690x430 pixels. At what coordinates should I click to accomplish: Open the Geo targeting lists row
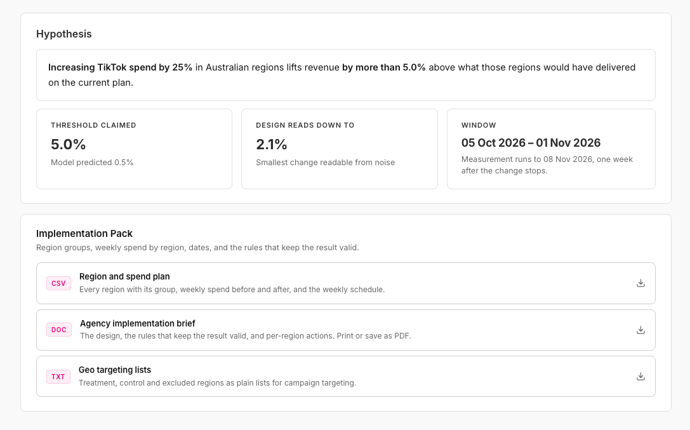[346, 376]
